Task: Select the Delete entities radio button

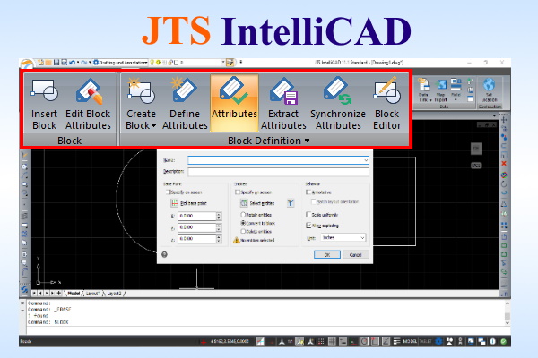Action: [243, 231]
